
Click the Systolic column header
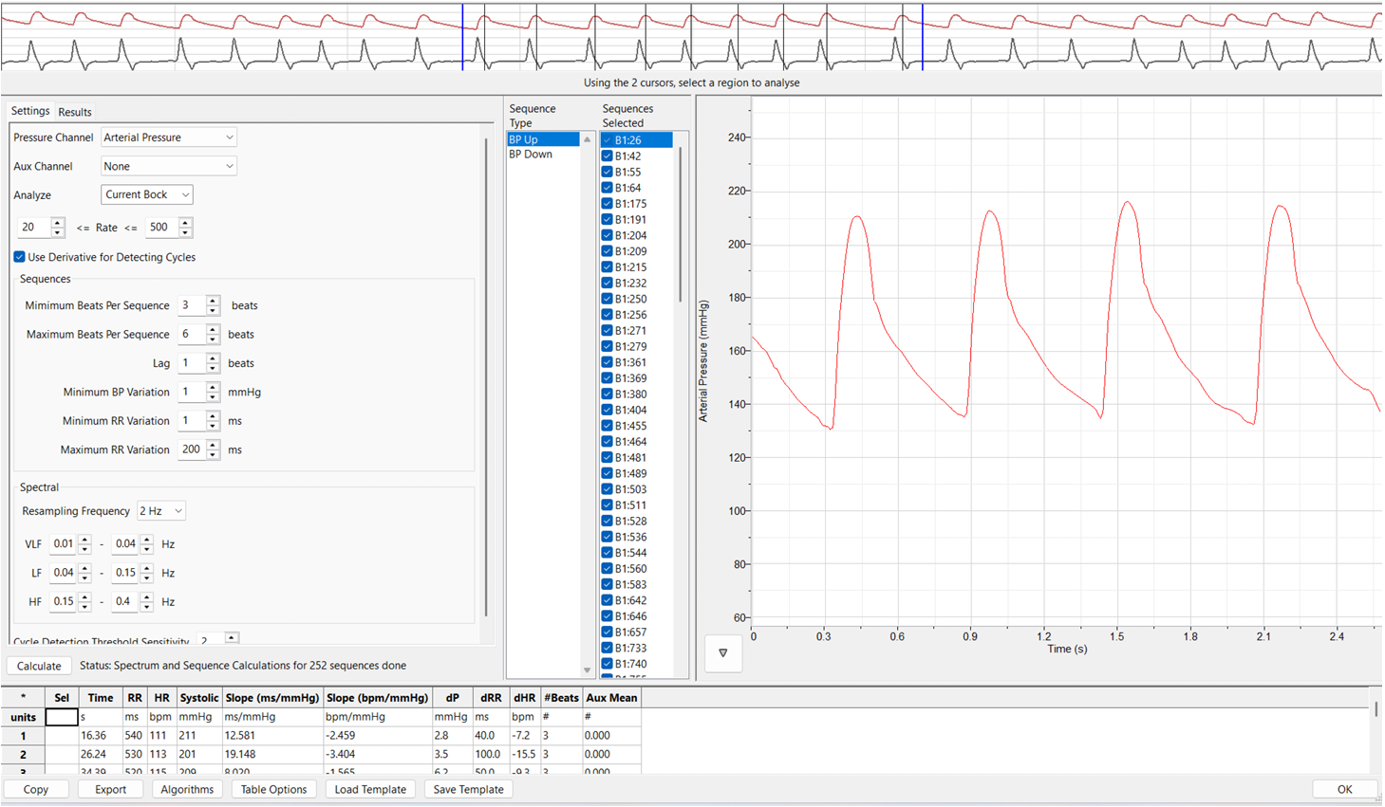coord(199,698)
